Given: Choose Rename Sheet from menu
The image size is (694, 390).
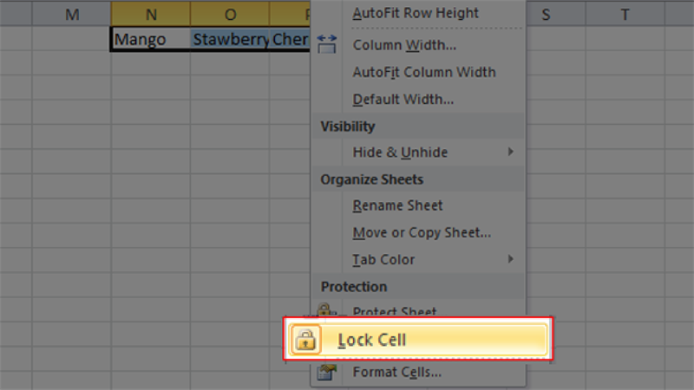Looking at the screenshot, I should 397,205.
